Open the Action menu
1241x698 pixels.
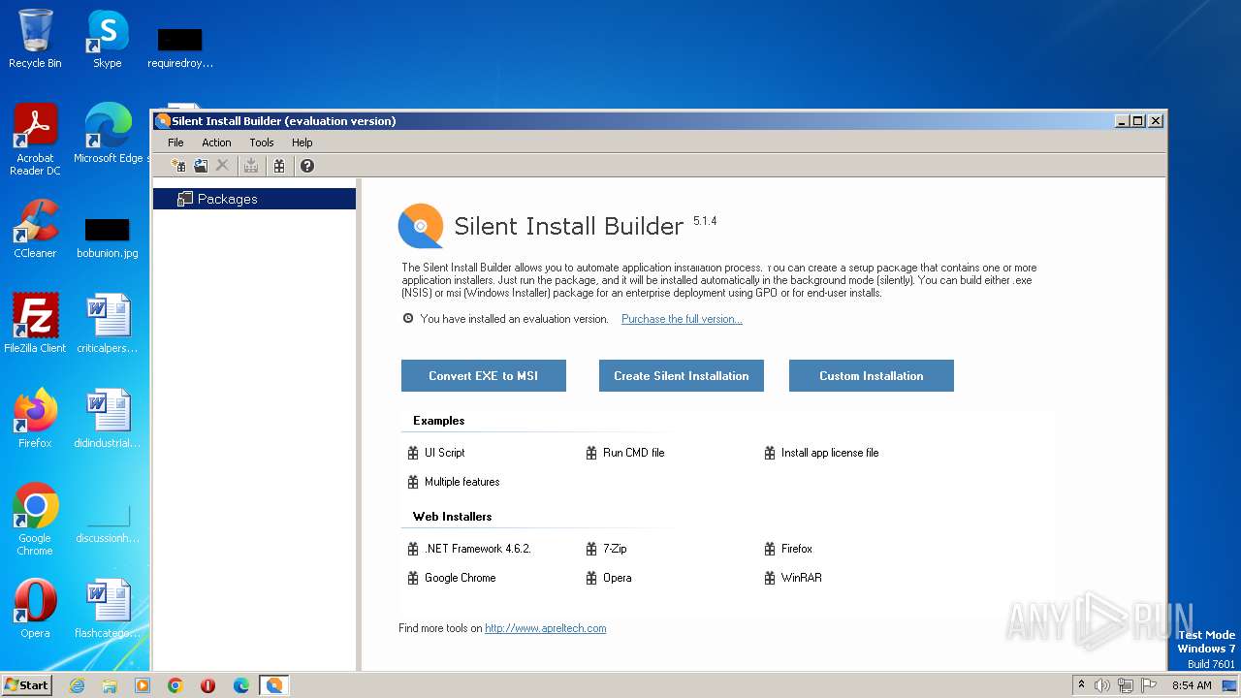click(x=216, y=143)
